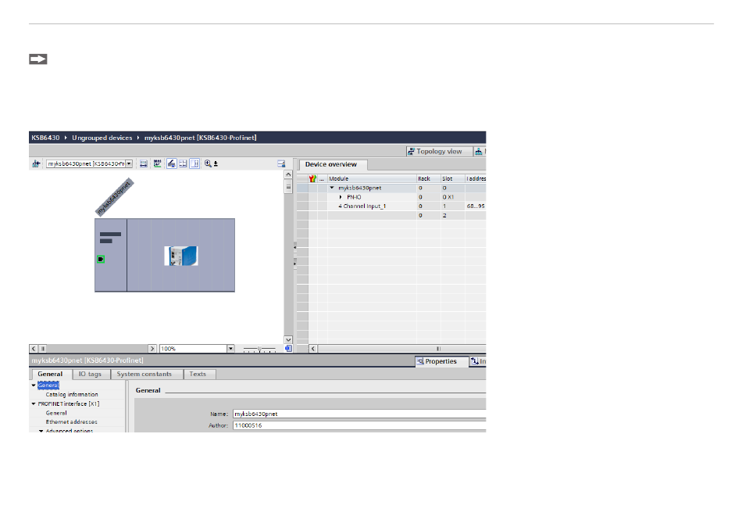Select Ethernet addresses in properties tree
Image resolution: width=742 pixels, height=520 pixels.
click(71, 421)
